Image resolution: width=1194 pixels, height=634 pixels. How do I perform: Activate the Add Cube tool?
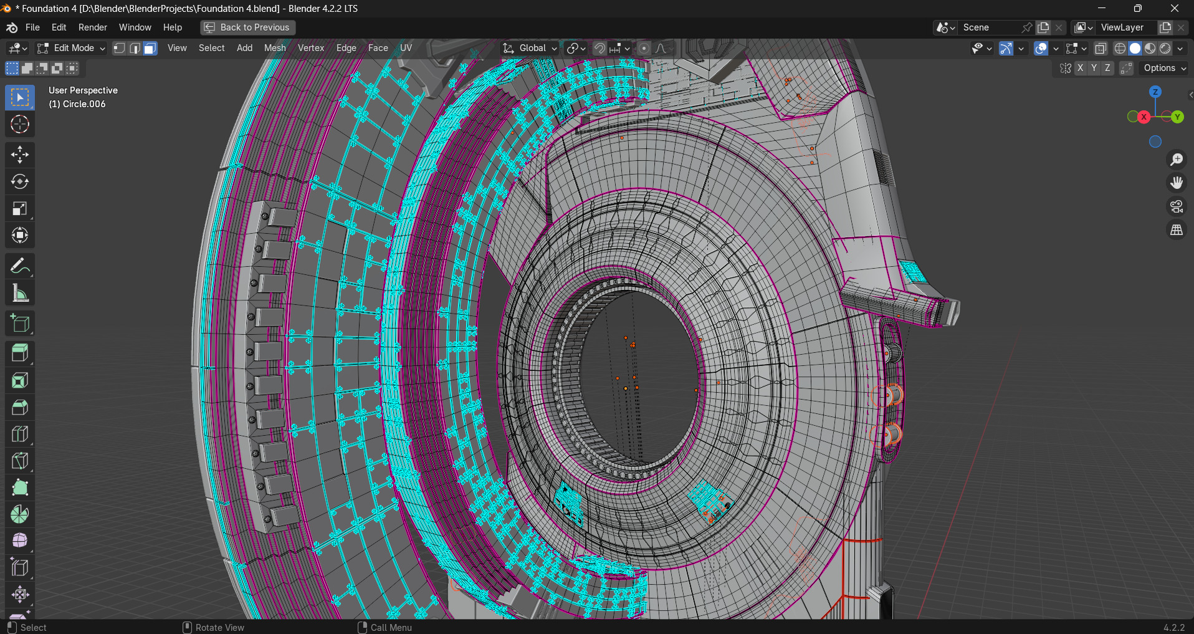pyautogui.click(x=20, y=324)
